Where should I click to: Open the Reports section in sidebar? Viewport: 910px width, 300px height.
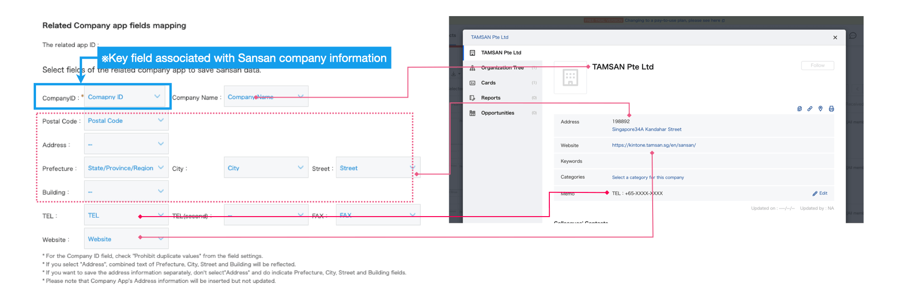pyautogui.click(x=491, y=98)
